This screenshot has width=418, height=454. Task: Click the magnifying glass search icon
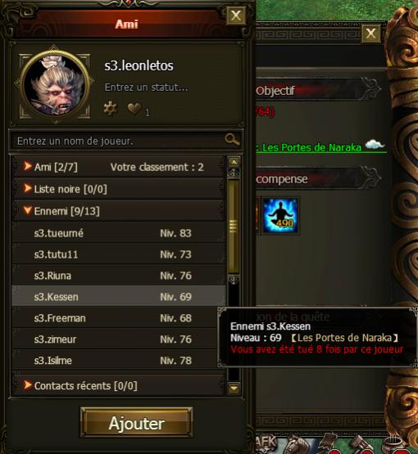coord(232,140)
